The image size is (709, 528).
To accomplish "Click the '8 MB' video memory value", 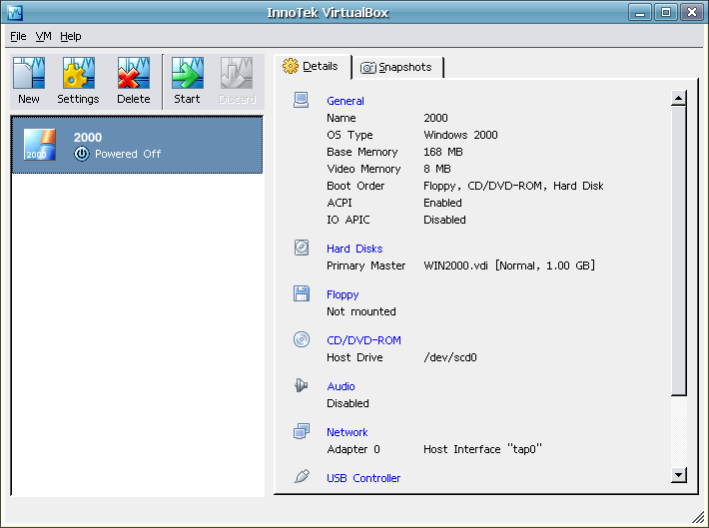I will [x=437, y=169].
